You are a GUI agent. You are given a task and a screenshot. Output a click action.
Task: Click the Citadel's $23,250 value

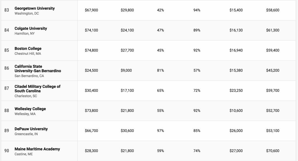(236, 91)
